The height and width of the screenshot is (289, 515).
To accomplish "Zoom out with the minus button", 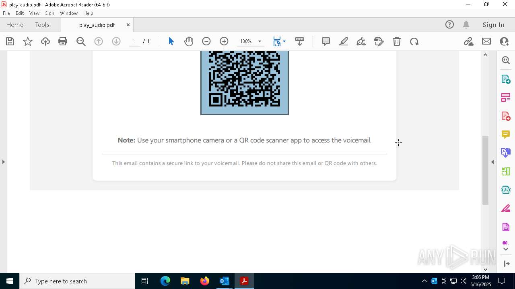I will coord(206,41).
